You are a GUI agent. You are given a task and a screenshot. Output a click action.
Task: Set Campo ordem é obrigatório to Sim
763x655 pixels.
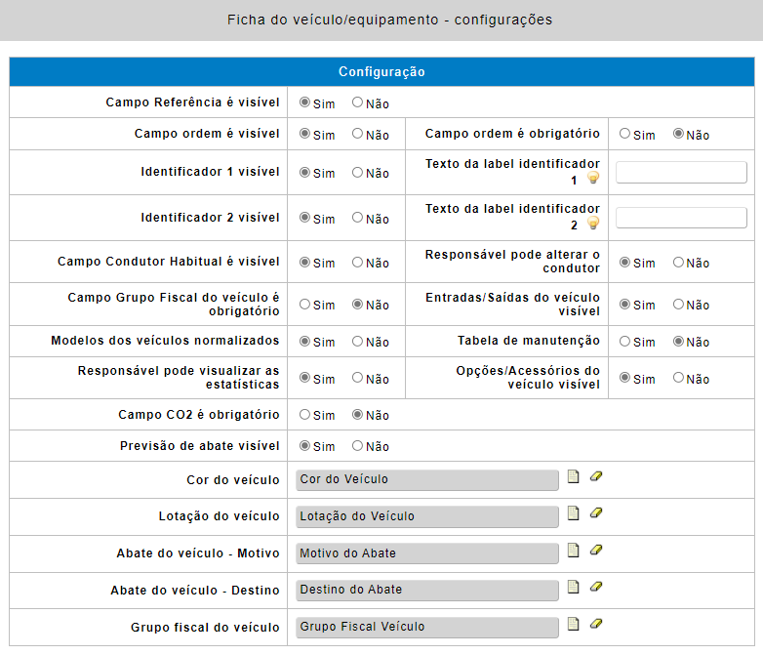point(625,135)
